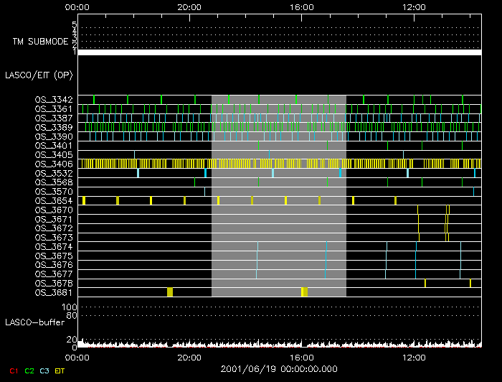The image size is (502, 382).
Task: Click the C3 legend entry
Action: point(46,371)
